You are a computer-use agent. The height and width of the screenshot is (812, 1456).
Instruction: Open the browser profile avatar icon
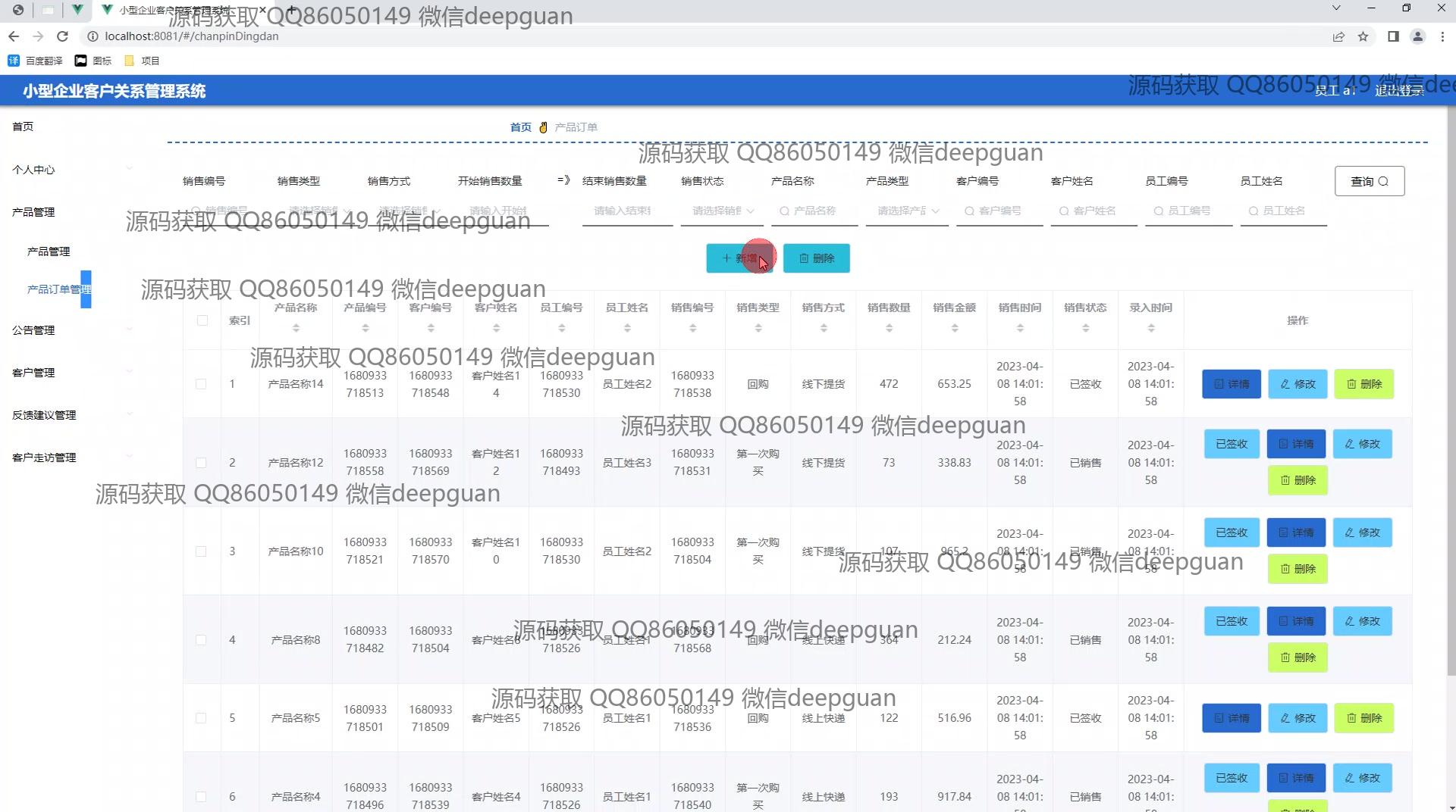point(1417,36)
